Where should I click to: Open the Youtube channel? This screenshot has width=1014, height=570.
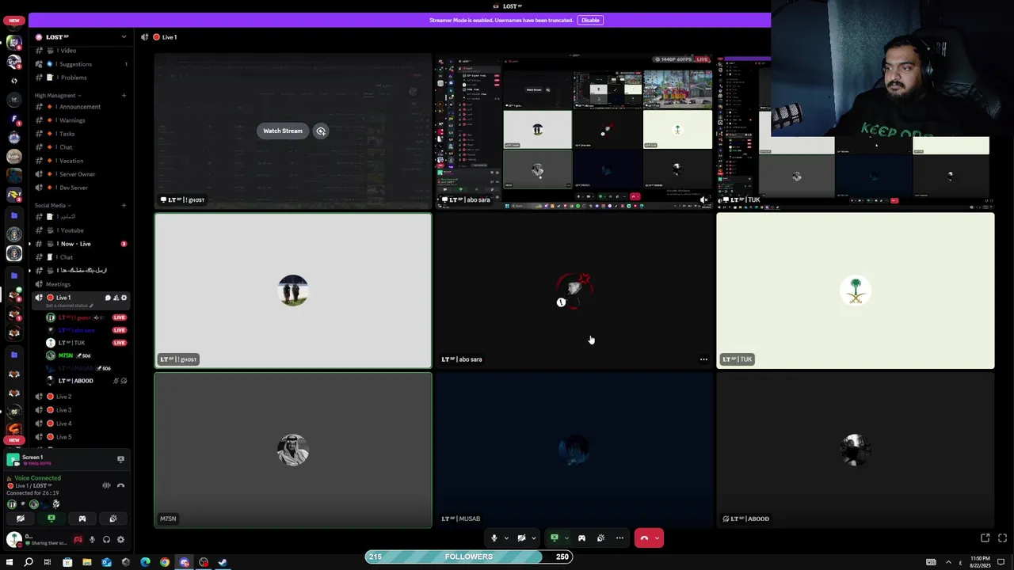pos(79,230)
